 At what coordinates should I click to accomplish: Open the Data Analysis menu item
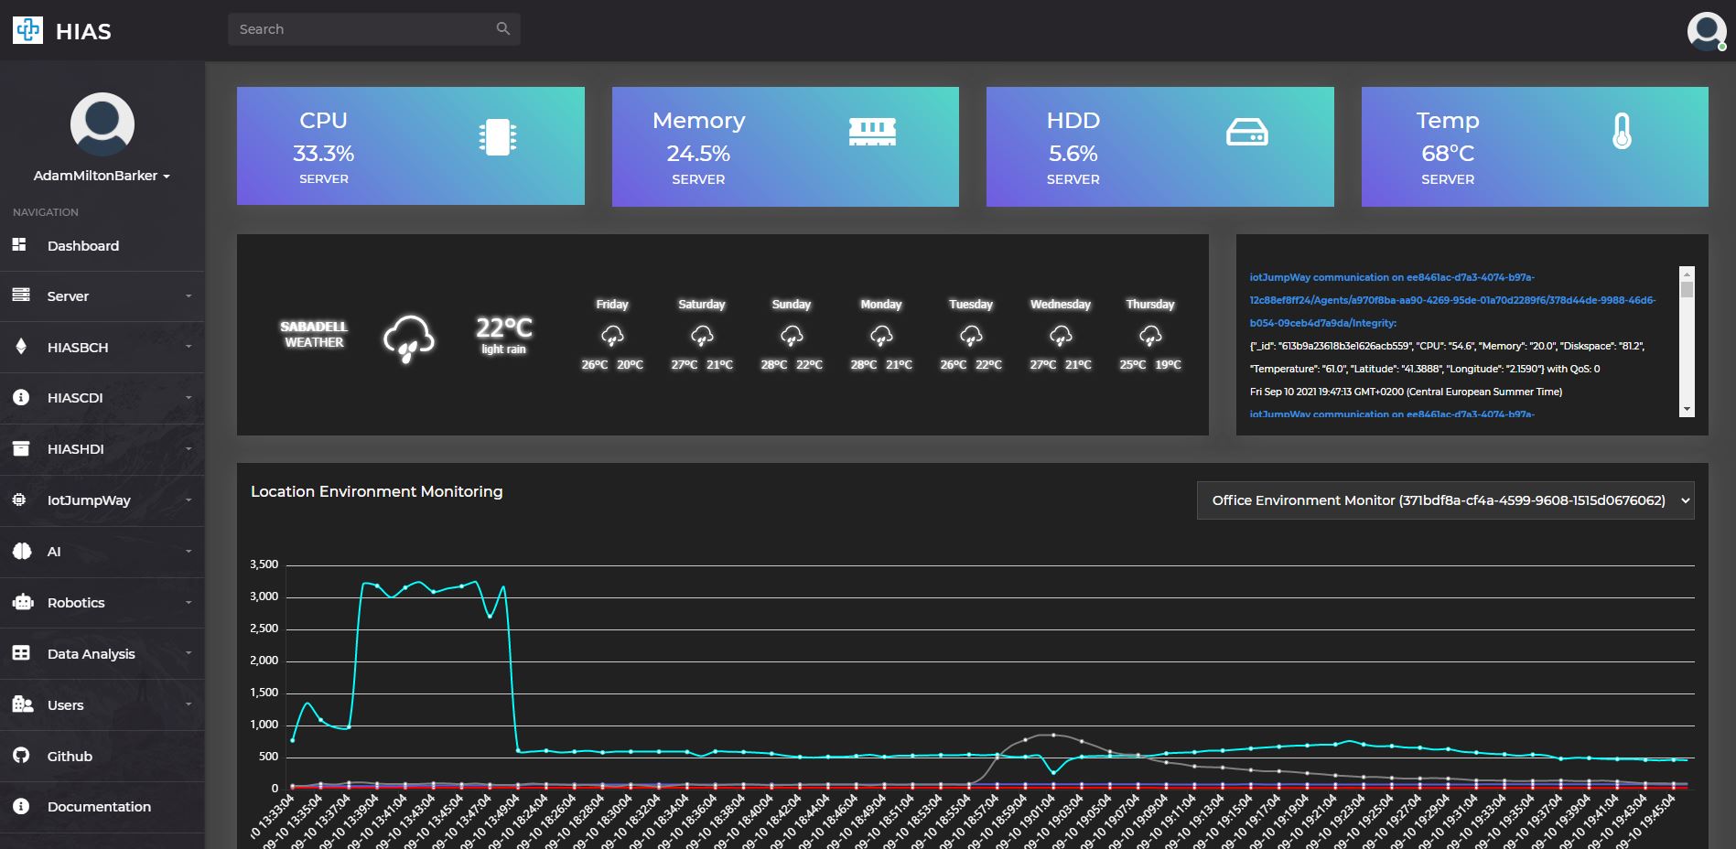point(102,653)
